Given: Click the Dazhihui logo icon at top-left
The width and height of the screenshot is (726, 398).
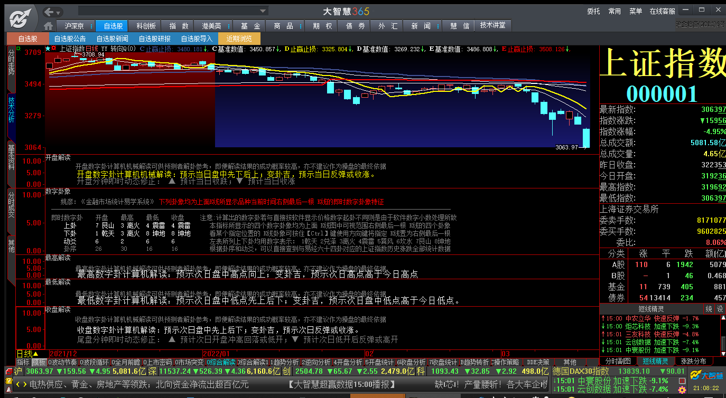Looking at the screenshot, I should pos(18,18).
